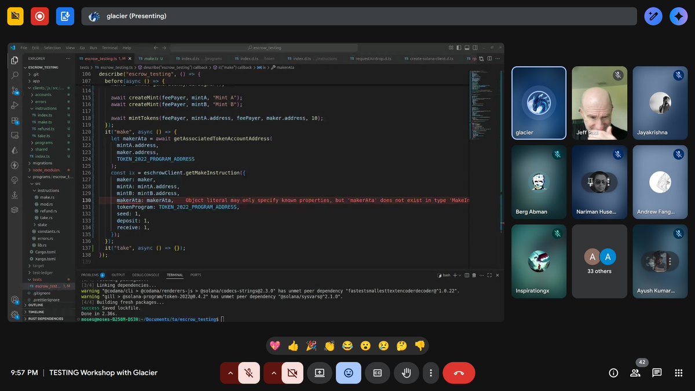This screenshot has width=695, height=391.
Task: Open Extensions view in shared VS Code
Action: 14,120
